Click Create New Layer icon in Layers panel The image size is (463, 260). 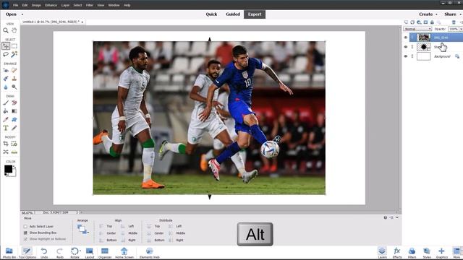click(x=406, y=22)
